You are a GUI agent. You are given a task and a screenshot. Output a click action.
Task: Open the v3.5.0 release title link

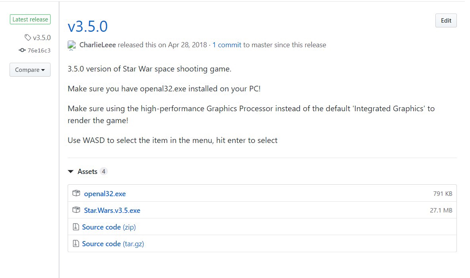tap(88, 26)
